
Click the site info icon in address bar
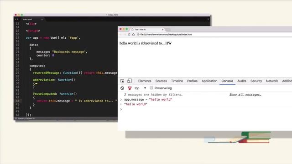[x=138, y=35]
